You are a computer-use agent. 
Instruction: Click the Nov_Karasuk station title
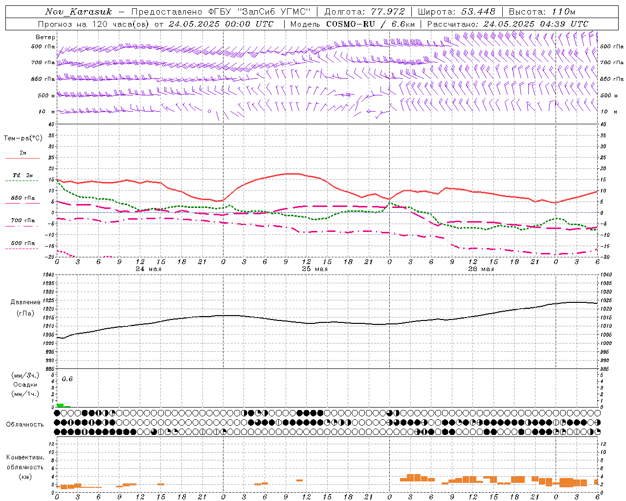[x=78, y=12]
